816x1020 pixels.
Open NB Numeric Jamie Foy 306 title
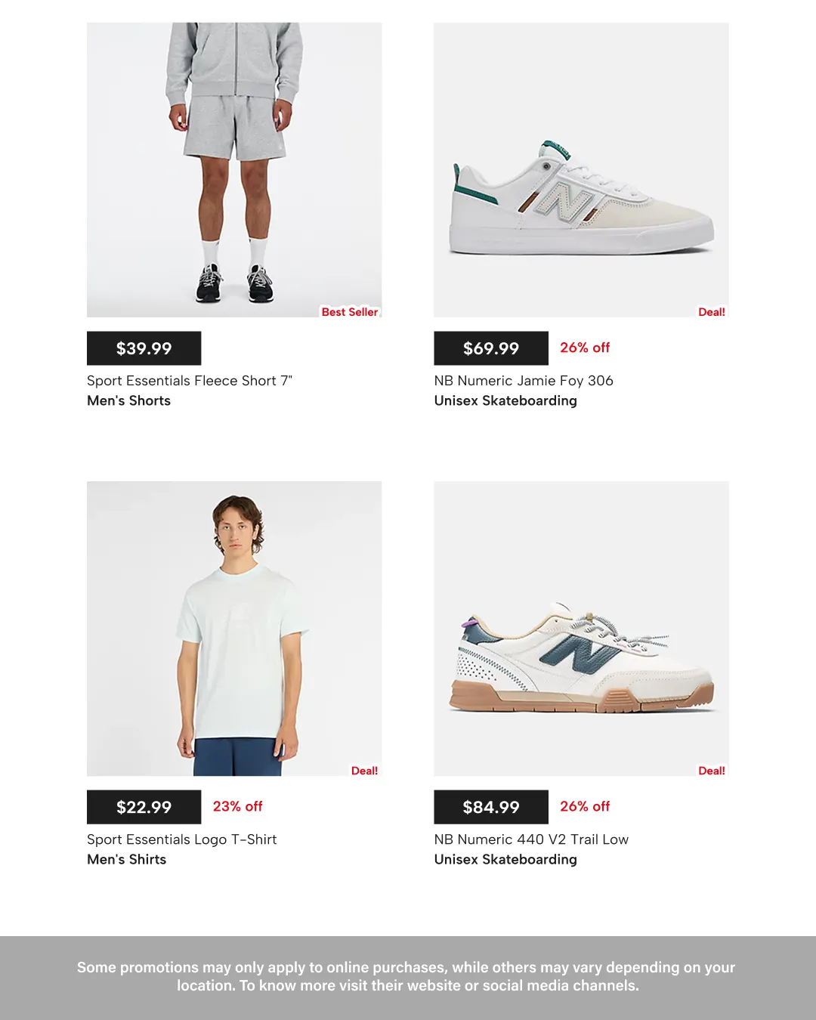pos(524,381)
